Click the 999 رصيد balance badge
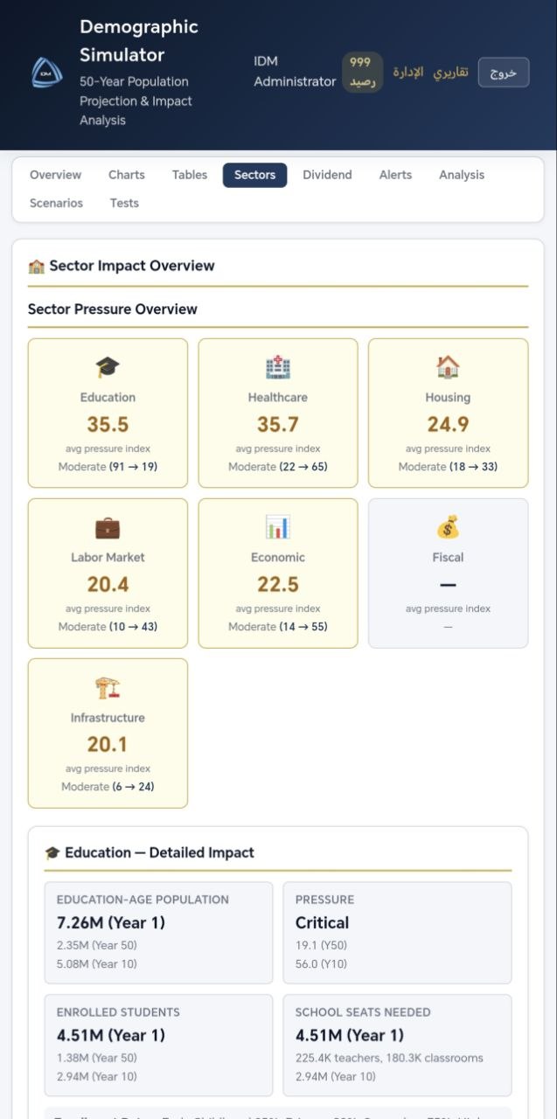This screenshot has width=557, height=1119. (362, 72)
